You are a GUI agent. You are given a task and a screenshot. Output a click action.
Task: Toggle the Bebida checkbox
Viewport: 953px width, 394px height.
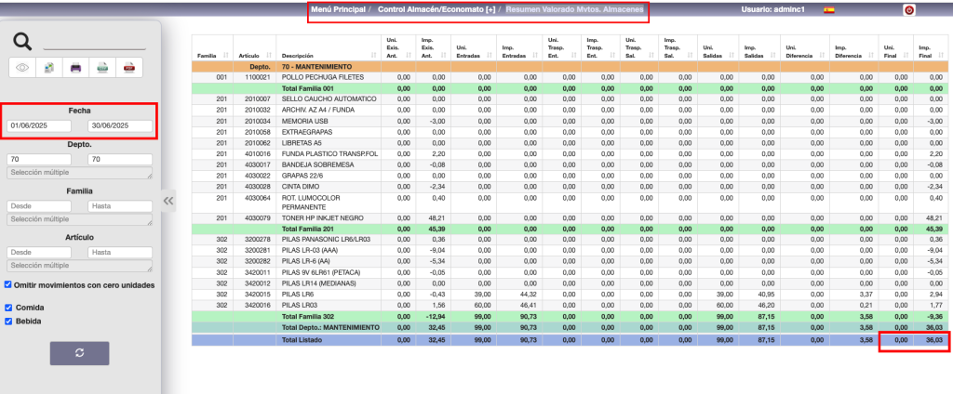[x=8, y=322]
